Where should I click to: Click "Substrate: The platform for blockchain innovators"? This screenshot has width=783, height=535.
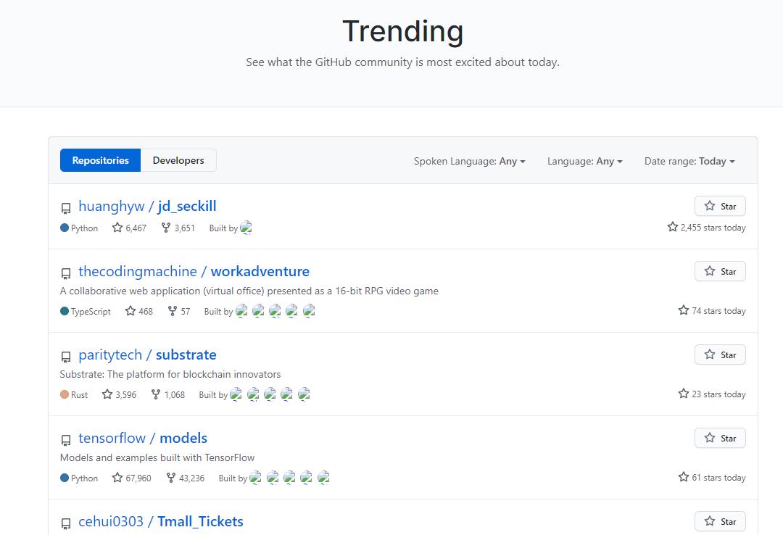[170, 375]
